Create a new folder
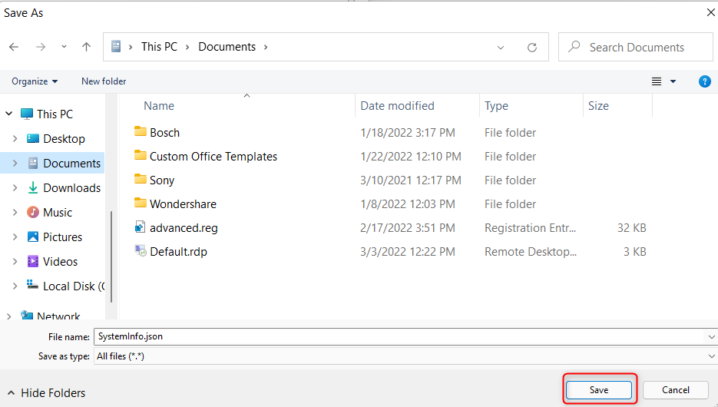718x407 pixels. pyautogui.click(x=104, y=81)
